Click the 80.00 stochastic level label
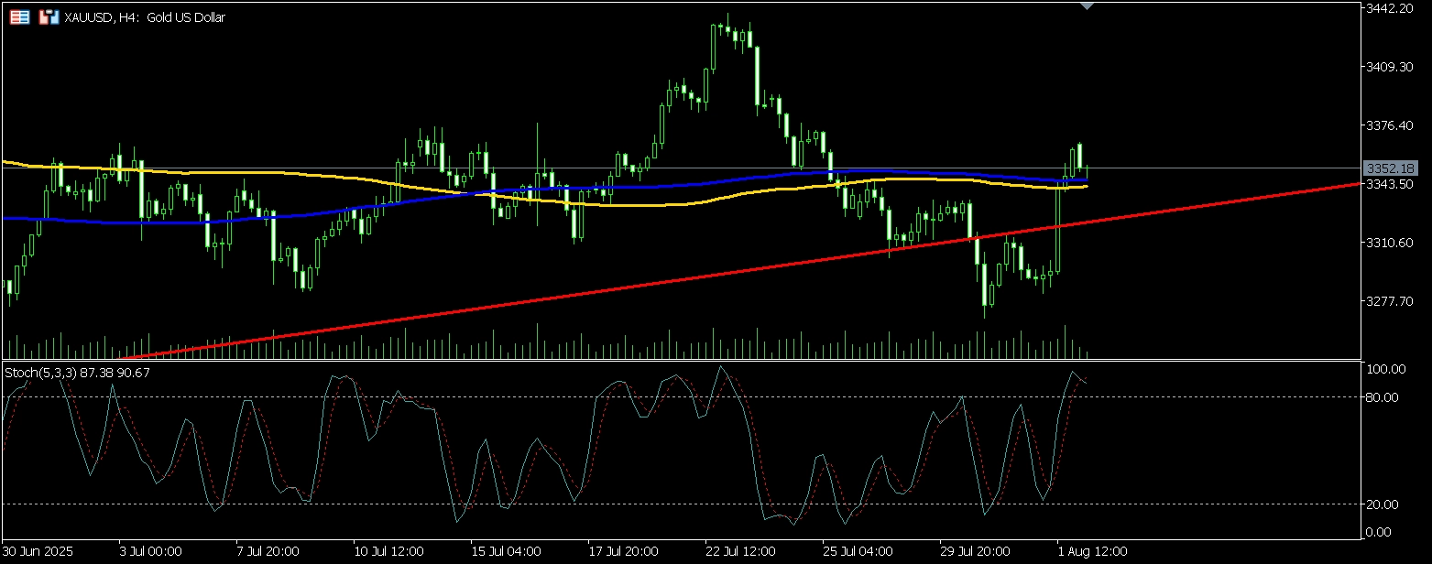 (1385, 397)
